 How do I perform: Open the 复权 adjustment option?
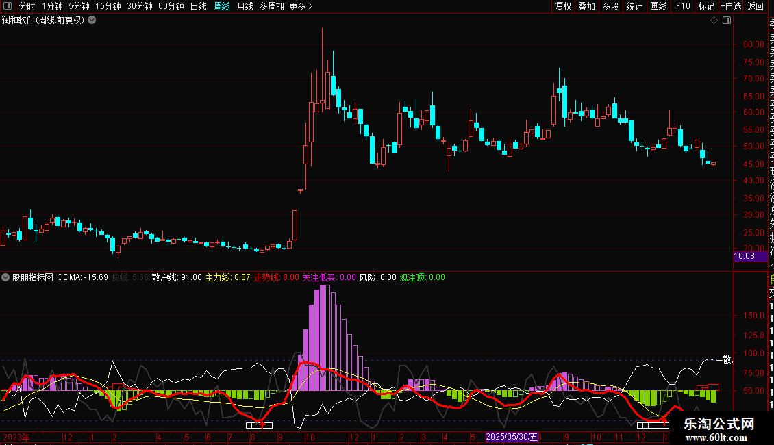563,6
